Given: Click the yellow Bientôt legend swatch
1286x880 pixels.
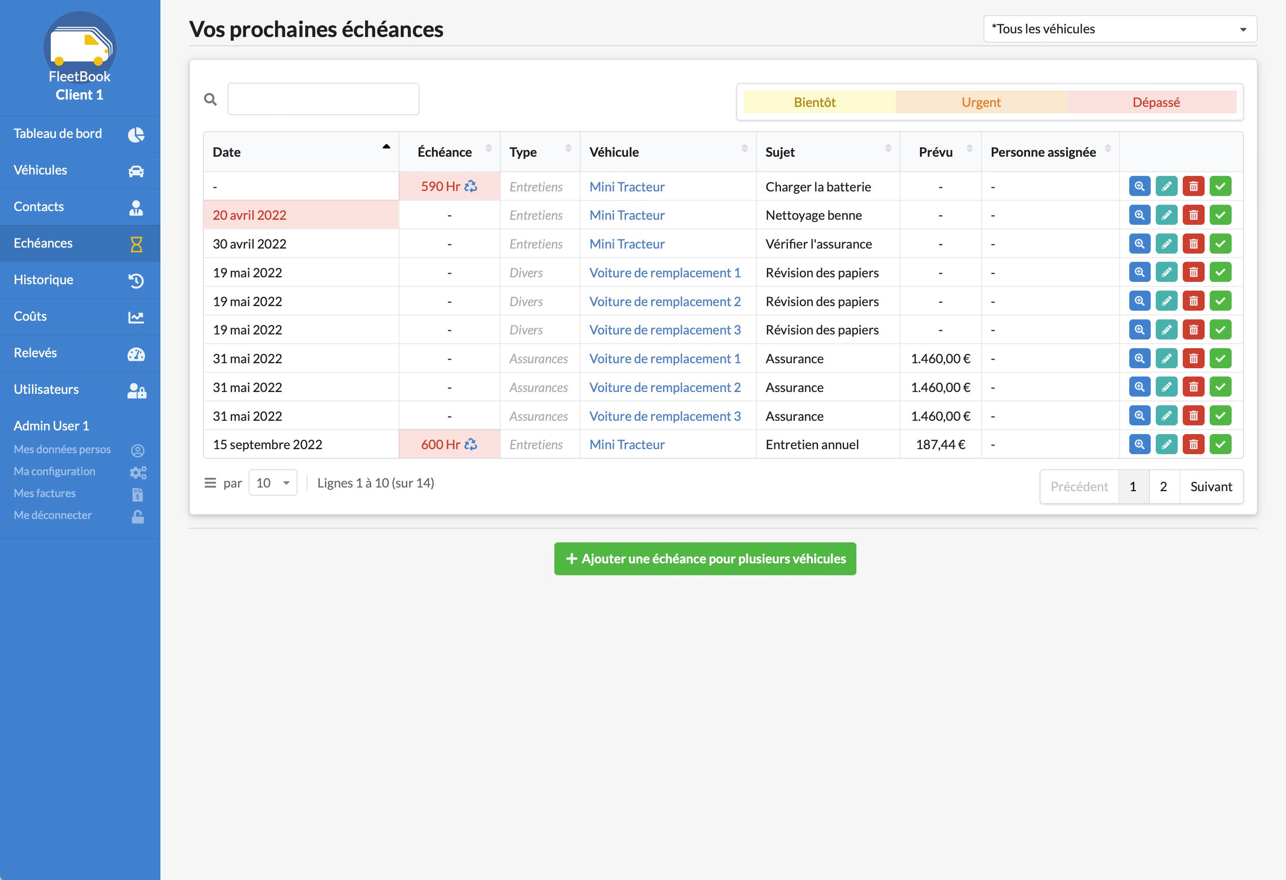Looking at the screenshot, I should 819,102.
